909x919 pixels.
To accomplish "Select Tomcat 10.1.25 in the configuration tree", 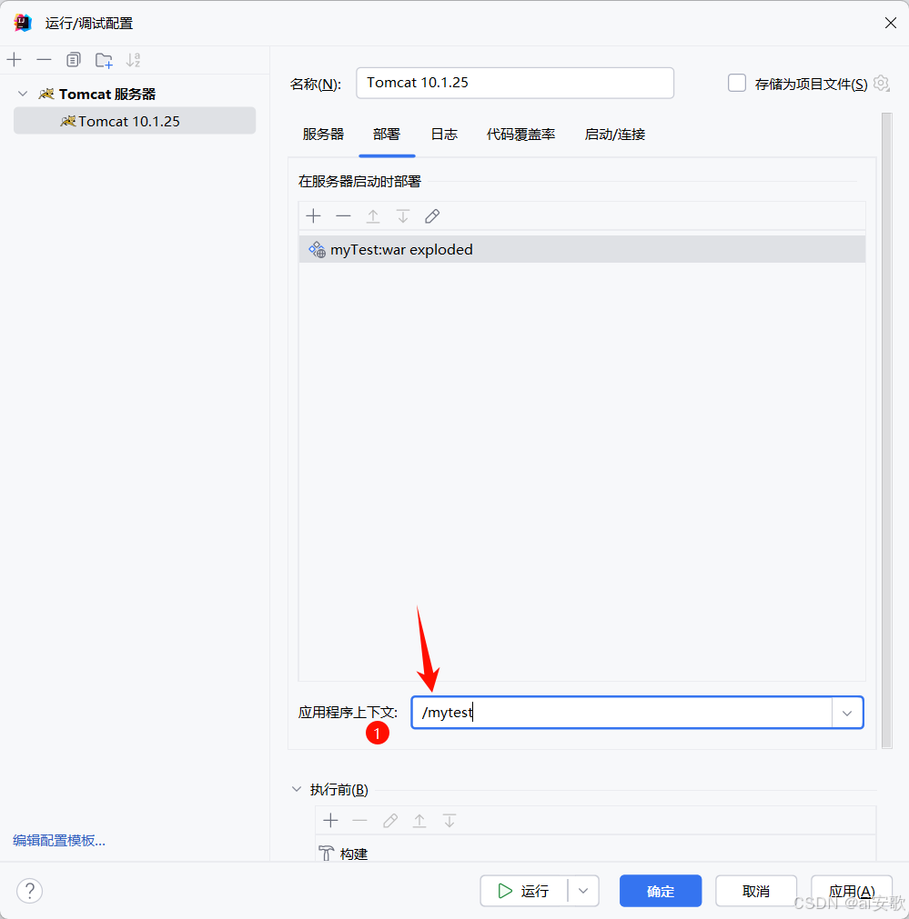I will pos(135,121).
